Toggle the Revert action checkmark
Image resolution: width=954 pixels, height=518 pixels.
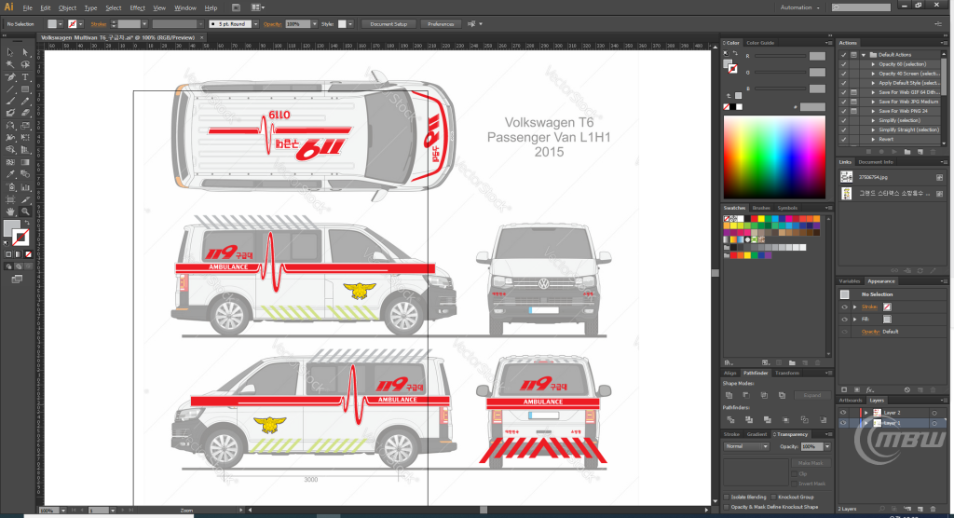point(843,140)
